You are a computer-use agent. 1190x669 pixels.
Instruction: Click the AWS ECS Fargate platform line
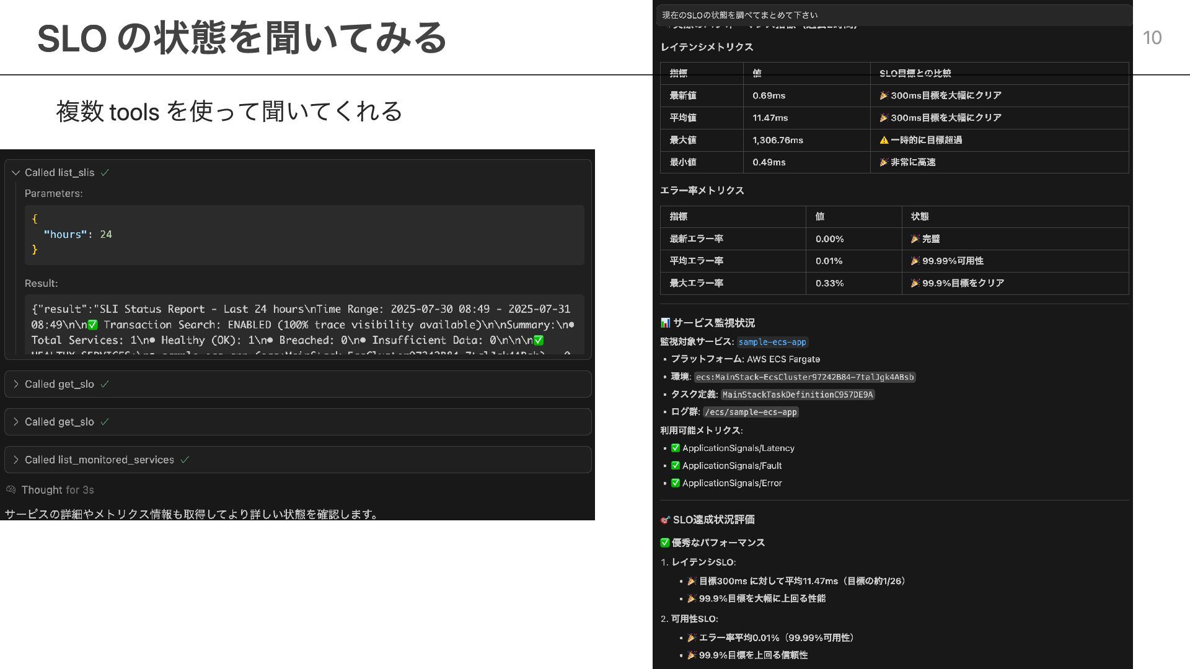point(745,359)
